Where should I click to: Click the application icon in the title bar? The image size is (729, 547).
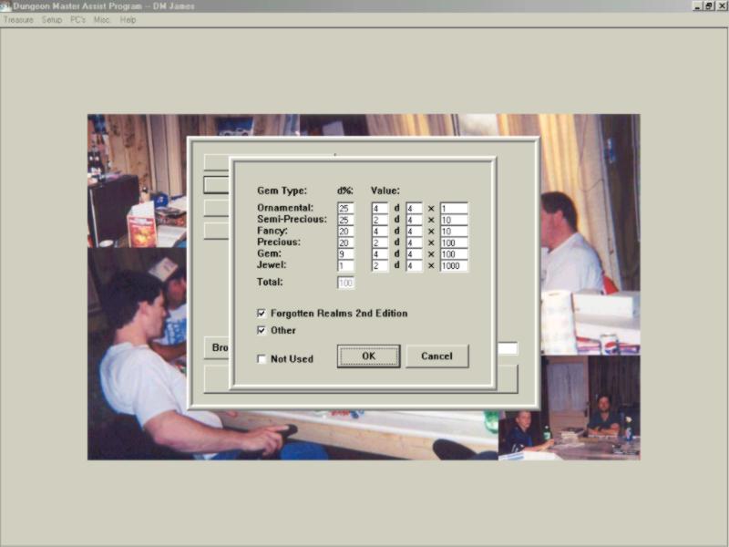click(6, 5)
